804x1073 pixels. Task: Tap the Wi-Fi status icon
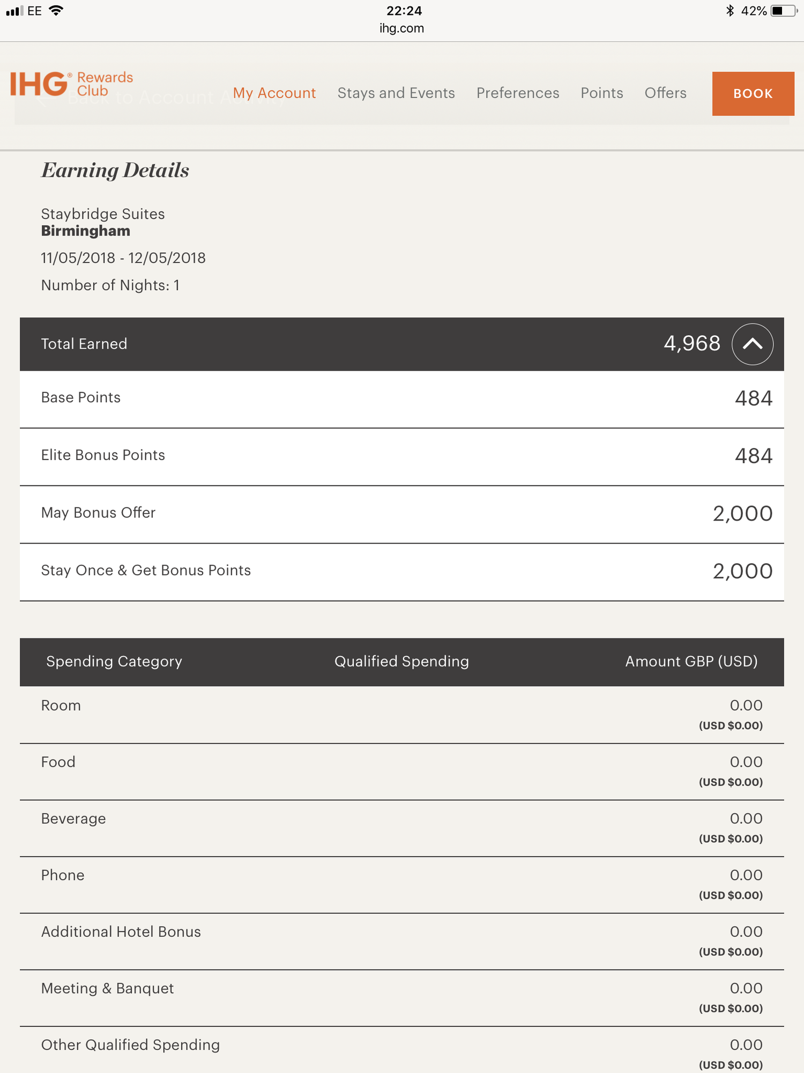[56, 11]
